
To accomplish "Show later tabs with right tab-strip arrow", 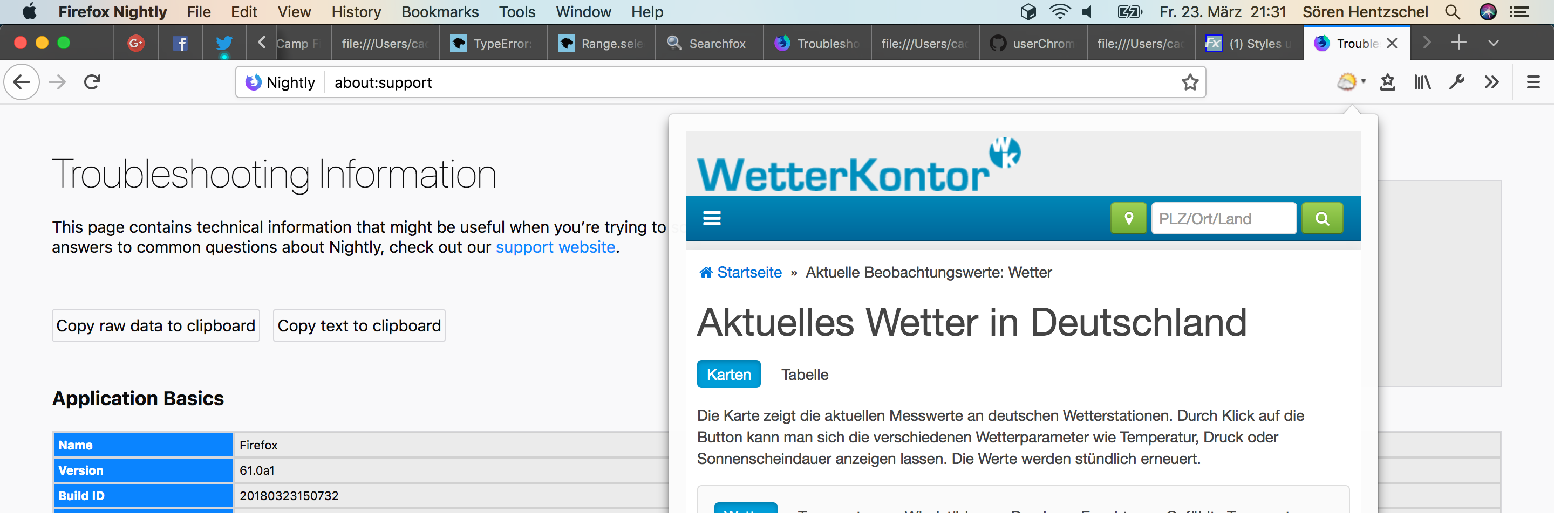I will pyautogui.click(x=1426, y=42).
